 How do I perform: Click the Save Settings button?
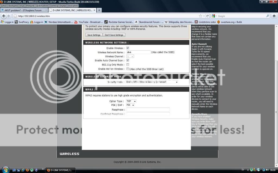coord(94,35)
